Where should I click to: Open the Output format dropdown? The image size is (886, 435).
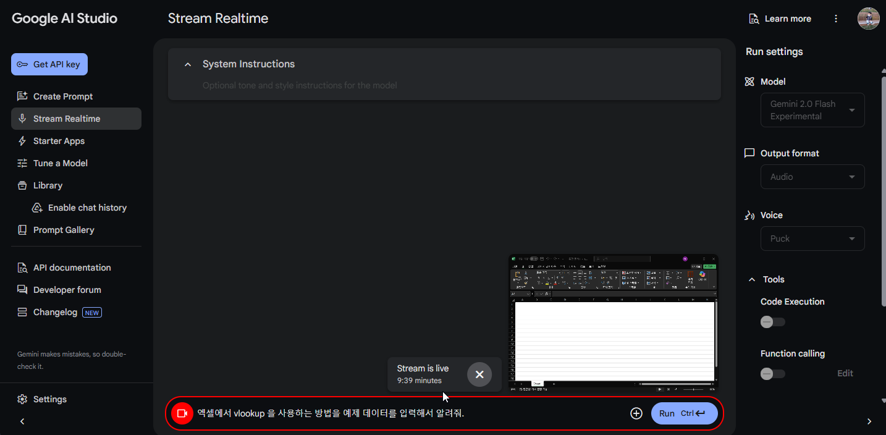(x=812, y=177)
